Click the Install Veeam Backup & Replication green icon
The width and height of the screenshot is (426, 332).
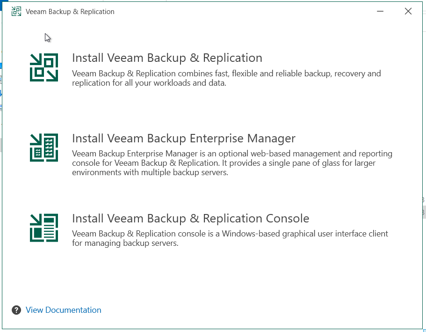(x=43, y=67)
